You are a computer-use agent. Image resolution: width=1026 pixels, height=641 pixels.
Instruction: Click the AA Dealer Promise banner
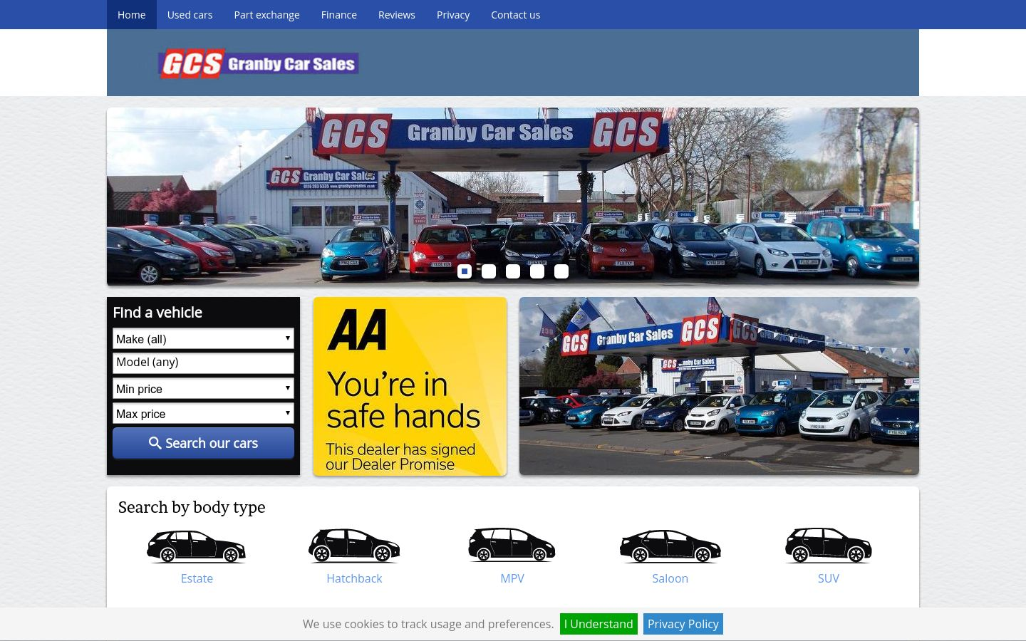pyautogui.click(x=410, y=386)
